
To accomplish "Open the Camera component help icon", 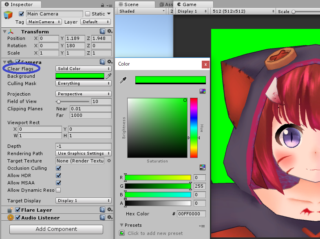I will [x=102, y=62].
